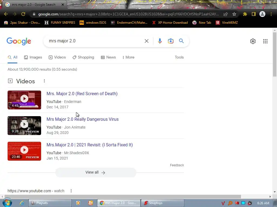Toggle the Chrome side panel icon
277x207 pixels.
point(254,14)
